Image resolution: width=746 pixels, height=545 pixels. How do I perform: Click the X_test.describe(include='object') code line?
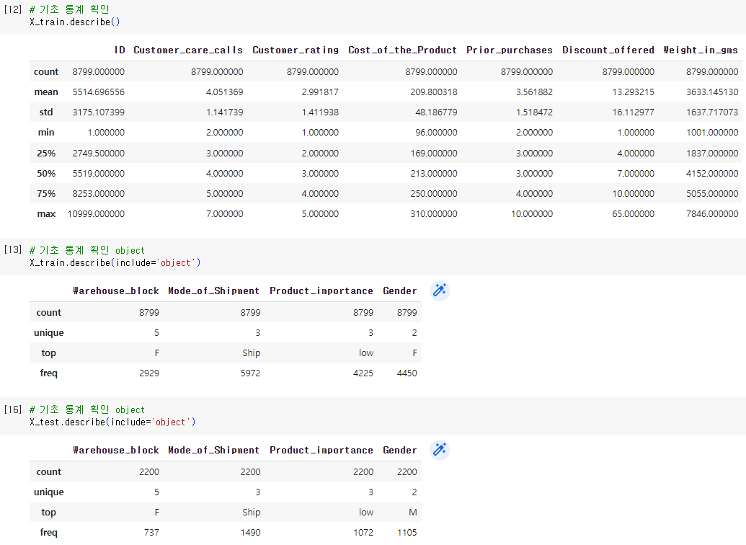[112, 422]
